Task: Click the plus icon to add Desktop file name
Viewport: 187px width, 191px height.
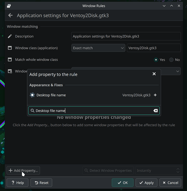Action: (155, 95)
